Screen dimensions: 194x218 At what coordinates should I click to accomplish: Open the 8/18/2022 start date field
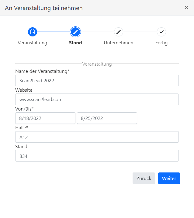(x=45, y=118)
